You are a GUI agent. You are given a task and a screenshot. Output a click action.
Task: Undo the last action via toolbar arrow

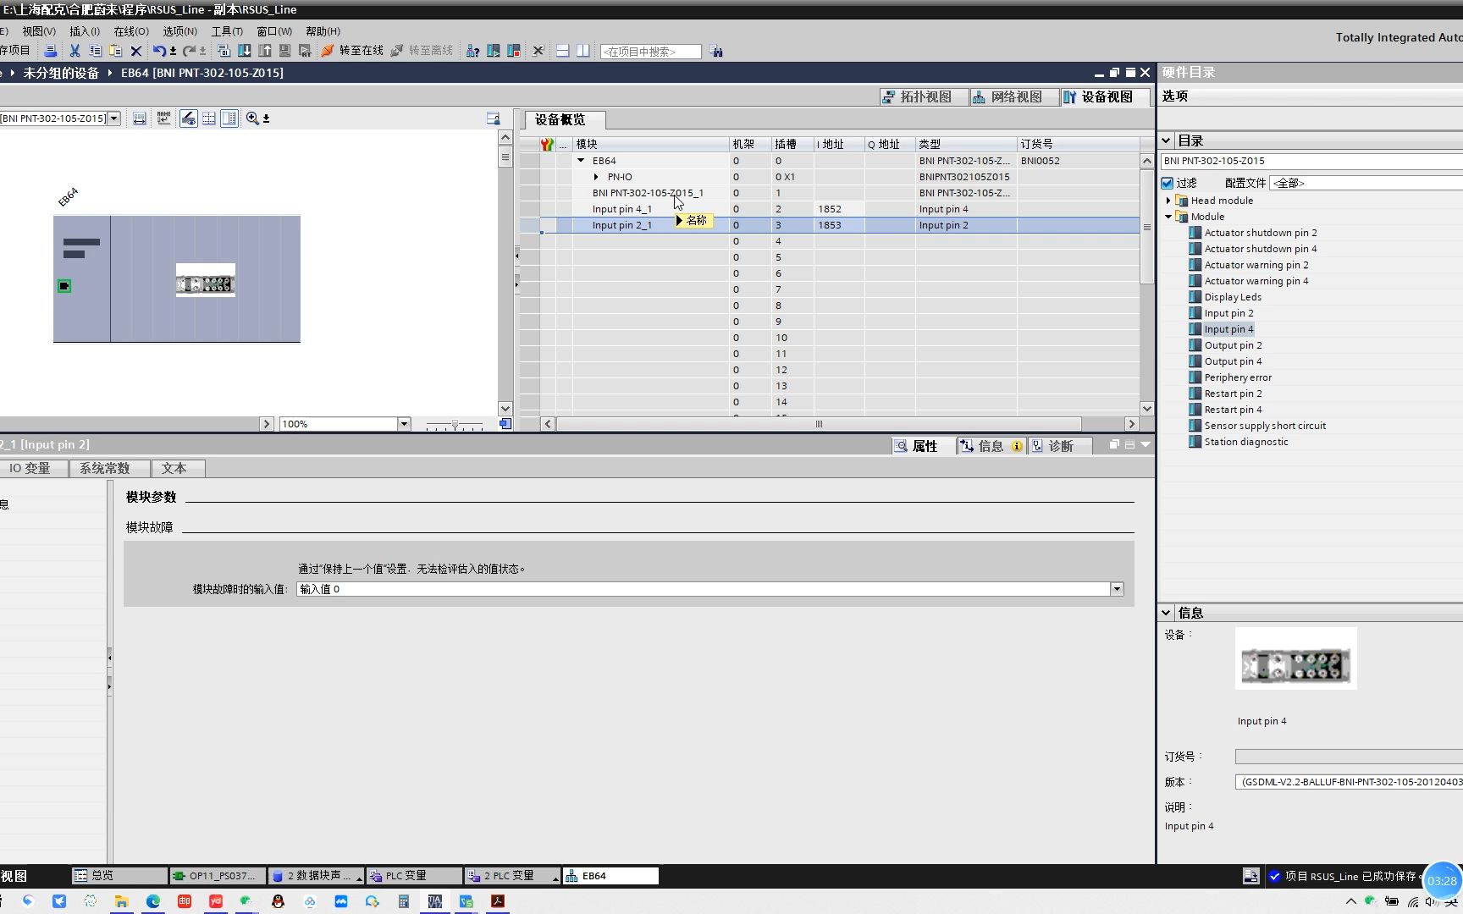click(158, 51)
